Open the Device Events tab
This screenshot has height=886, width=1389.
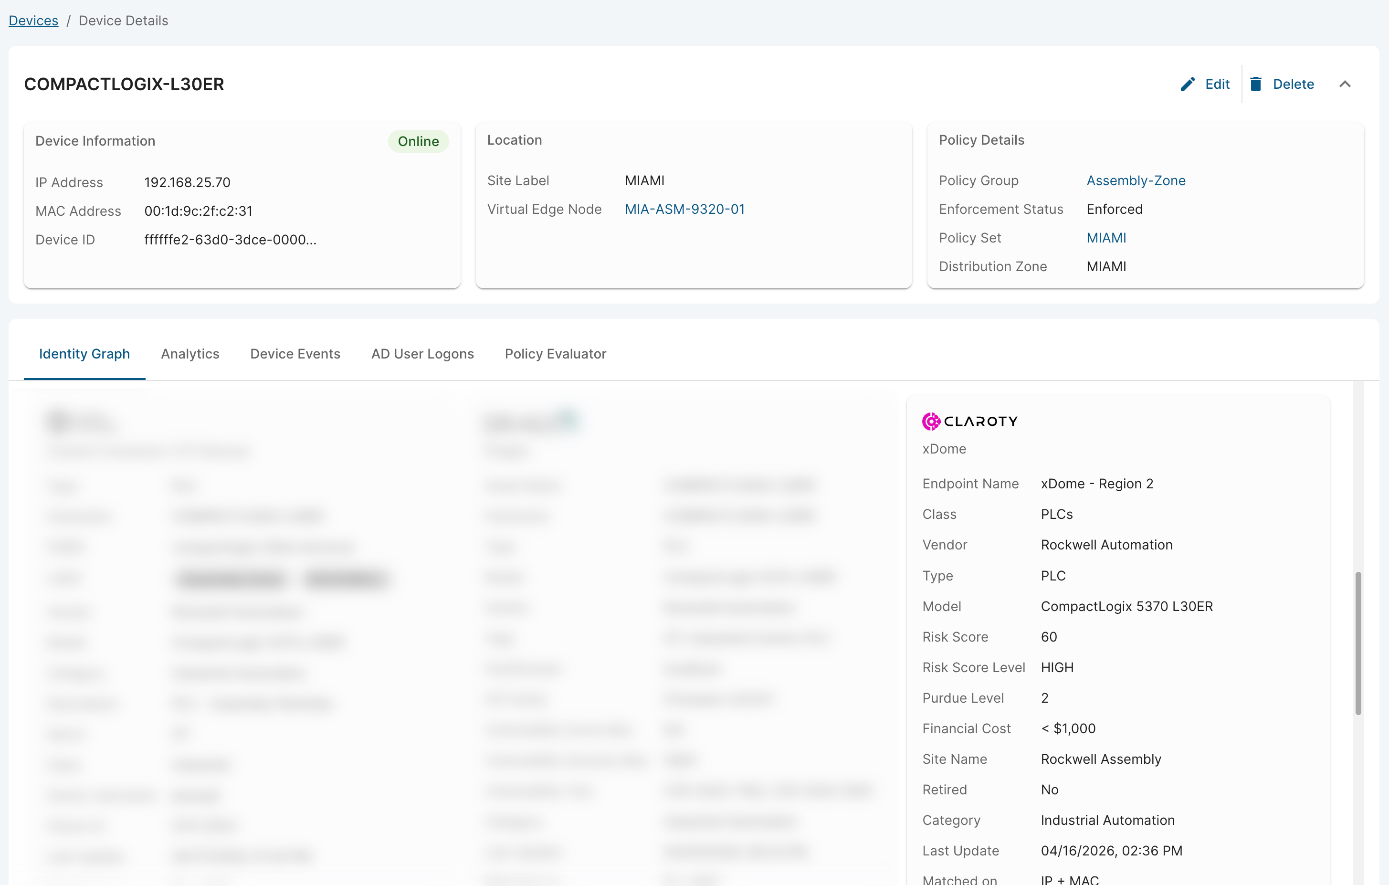click(295, 354)
